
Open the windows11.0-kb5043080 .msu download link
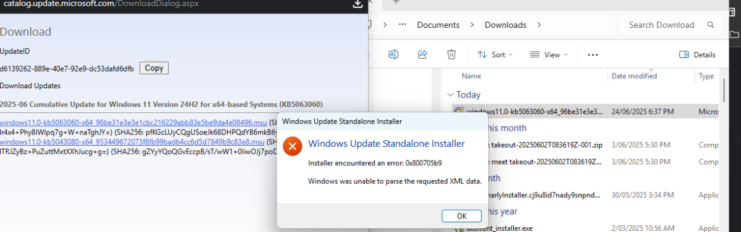click(x=132, y=141)
